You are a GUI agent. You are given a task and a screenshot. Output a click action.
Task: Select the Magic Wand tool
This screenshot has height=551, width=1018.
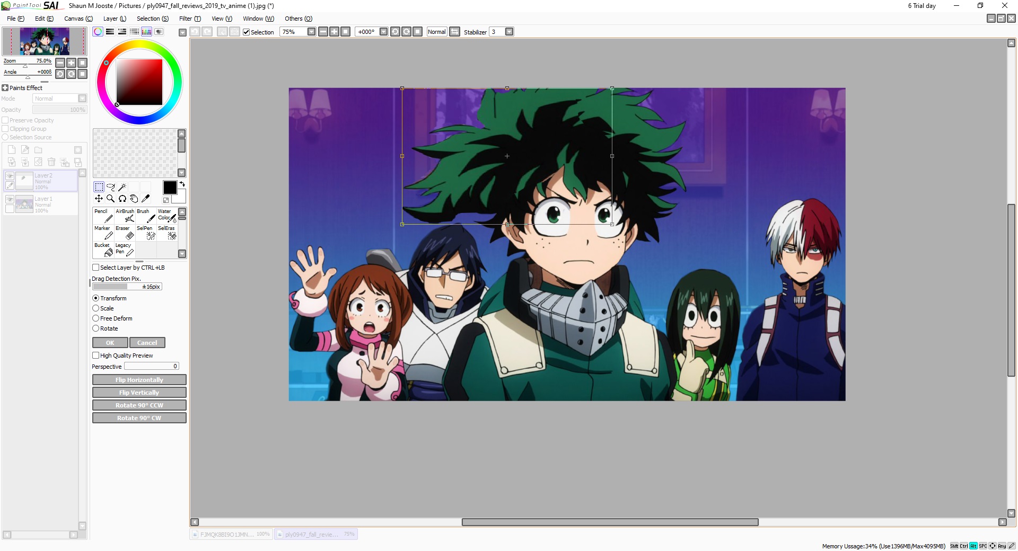click(x=122, y=186)
